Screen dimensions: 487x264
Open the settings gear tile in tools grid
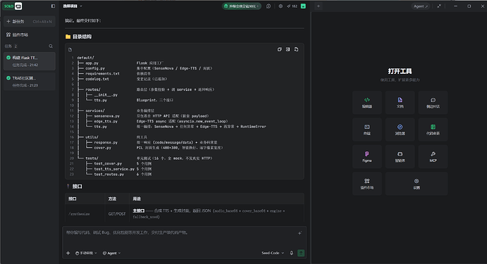pyautogui.click(x=416, y=184)
